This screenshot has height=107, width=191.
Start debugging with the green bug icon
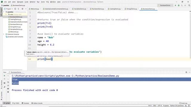coord(179,5)
